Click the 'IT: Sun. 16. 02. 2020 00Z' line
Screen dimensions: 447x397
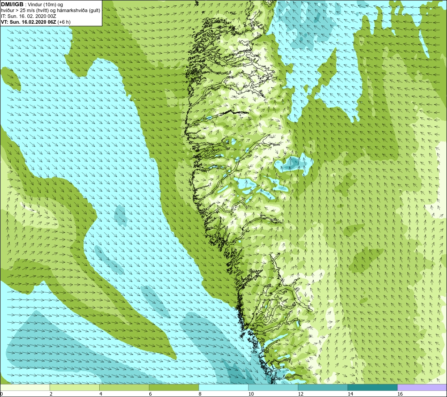pos(29,16)
